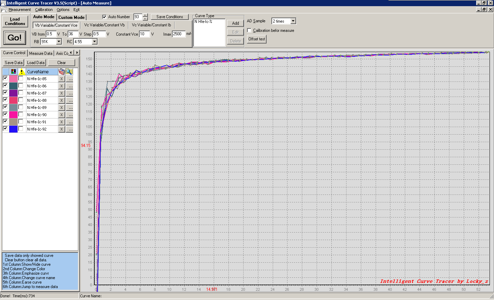Click the Save Data button
This screenshot has height=300, width=494.
pyautogui.click(x=13, y=63)
